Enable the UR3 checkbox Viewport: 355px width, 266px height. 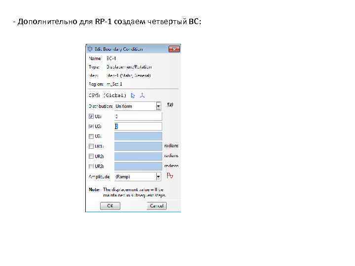coord(91,166)
